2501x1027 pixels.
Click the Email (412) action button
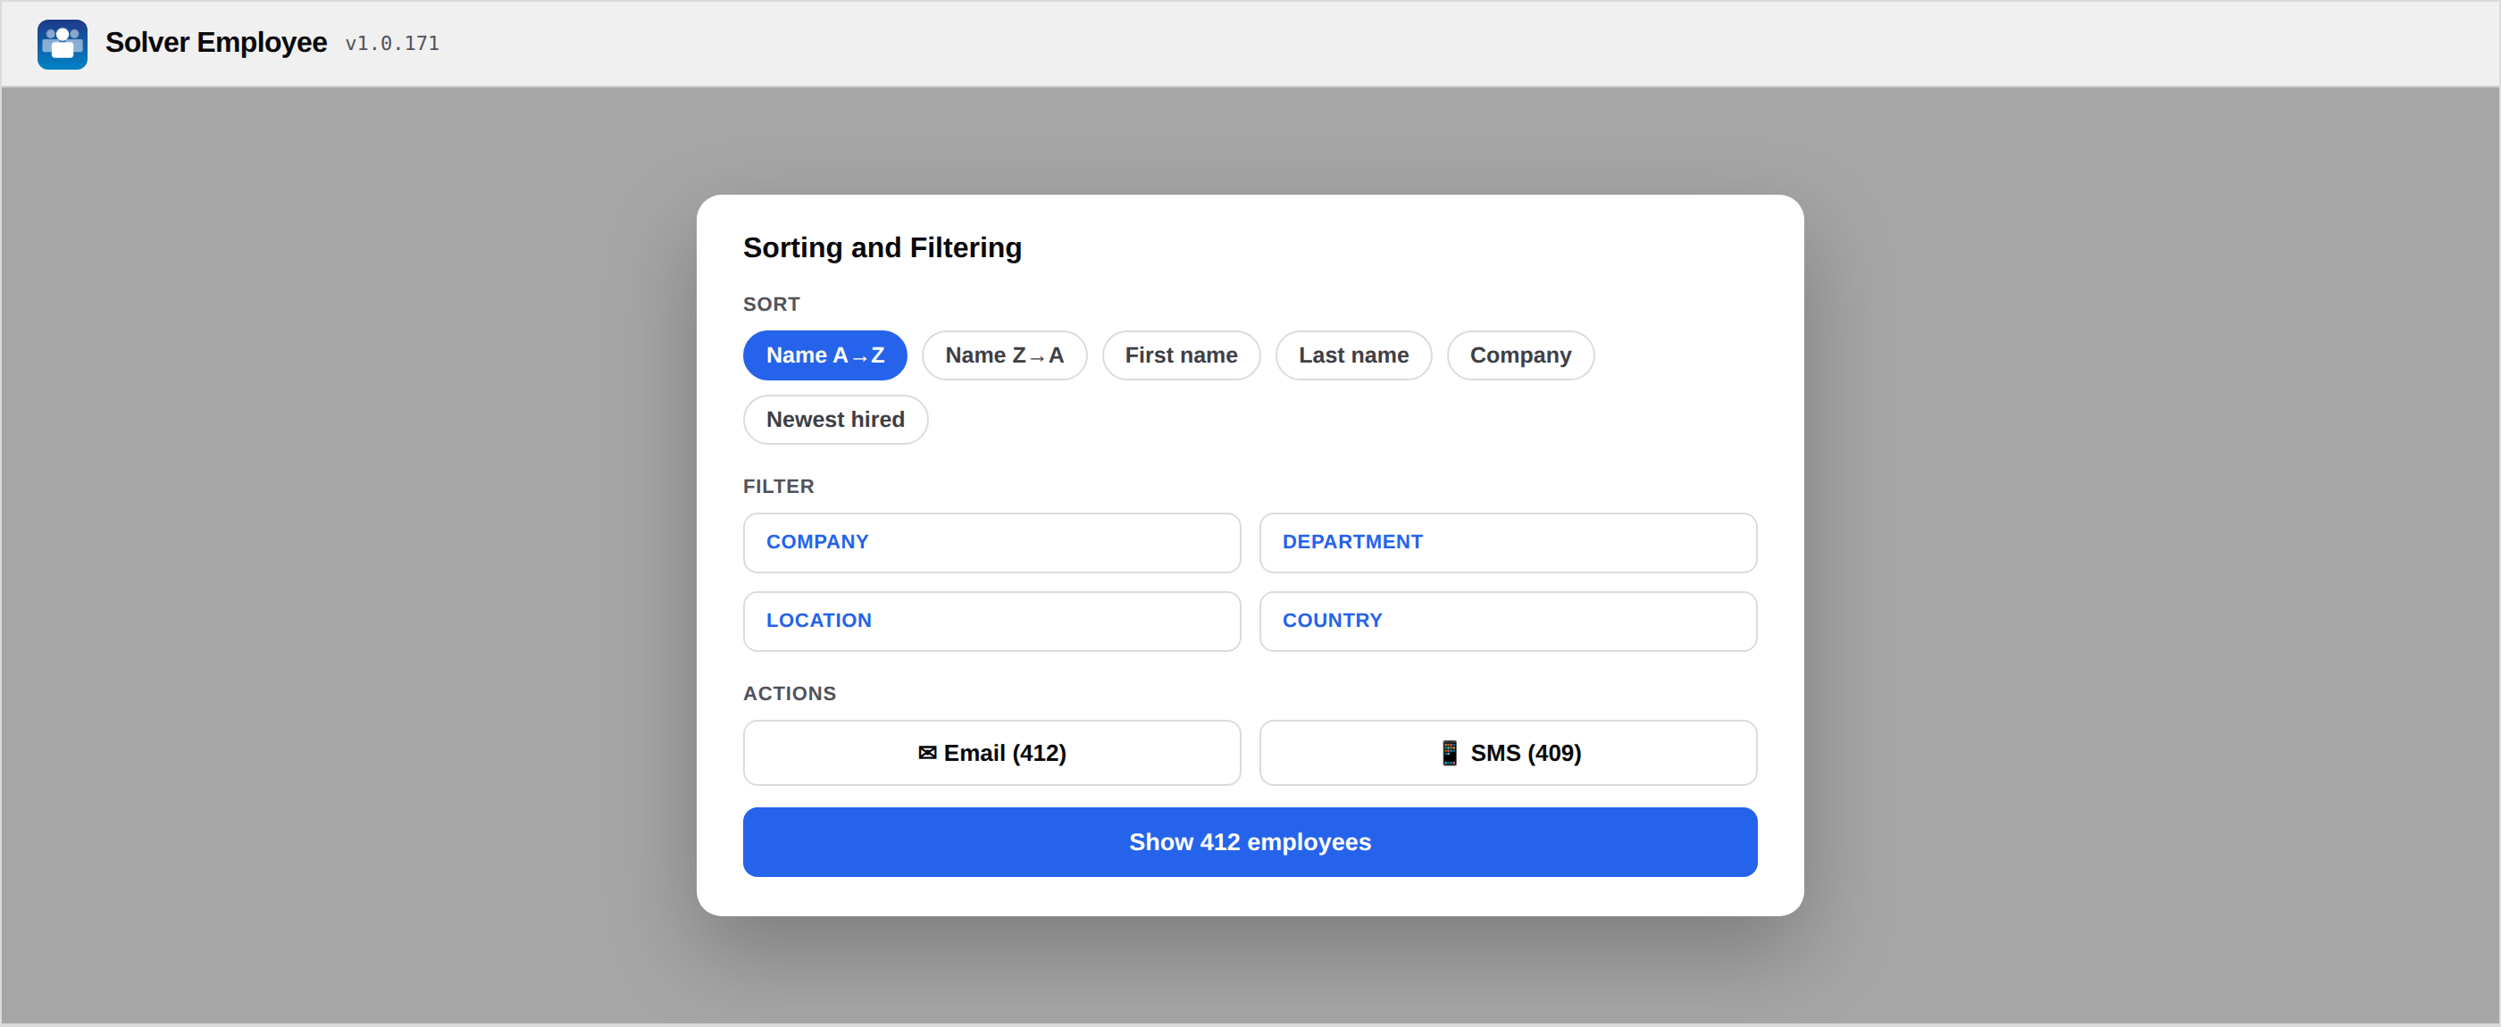pyautogui.click(x=991, y=752)
